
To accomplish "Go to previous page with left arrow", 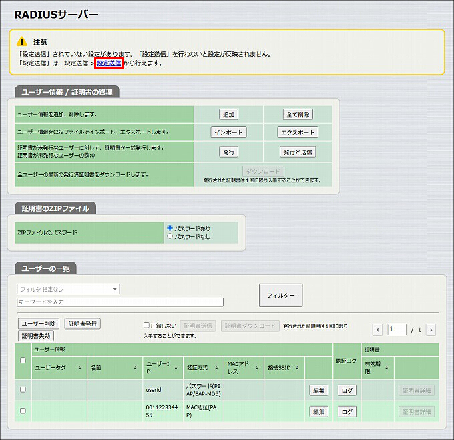I will point(377,330).
